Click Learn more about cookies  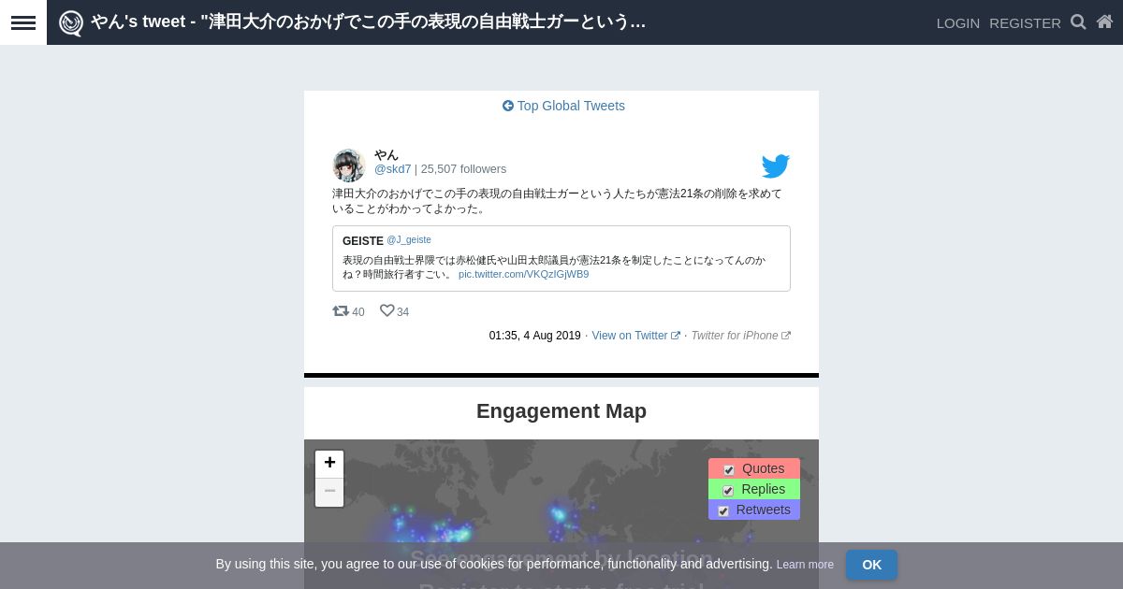(805, 565)
